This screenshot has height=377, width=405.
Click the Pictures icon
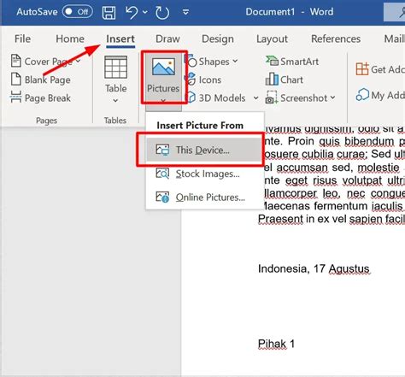pos(163,67)
